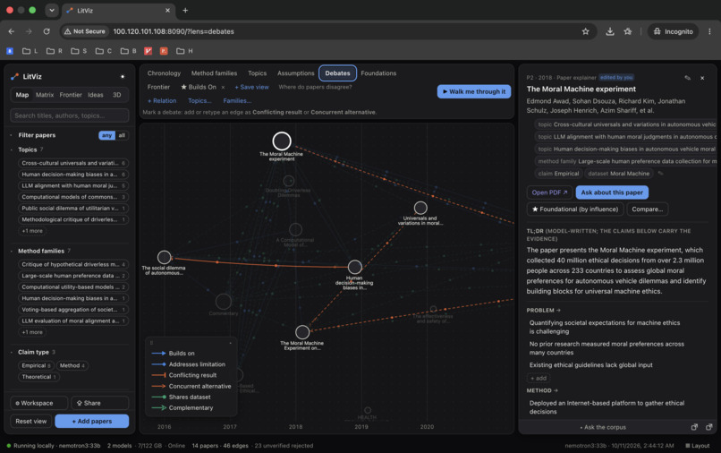Open the paper PDF link
The image size is (721, 453).
click(549, 192)
